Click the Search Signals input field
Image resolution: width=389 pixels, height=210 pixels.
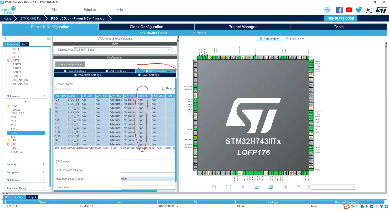click(x=67, y=89)
